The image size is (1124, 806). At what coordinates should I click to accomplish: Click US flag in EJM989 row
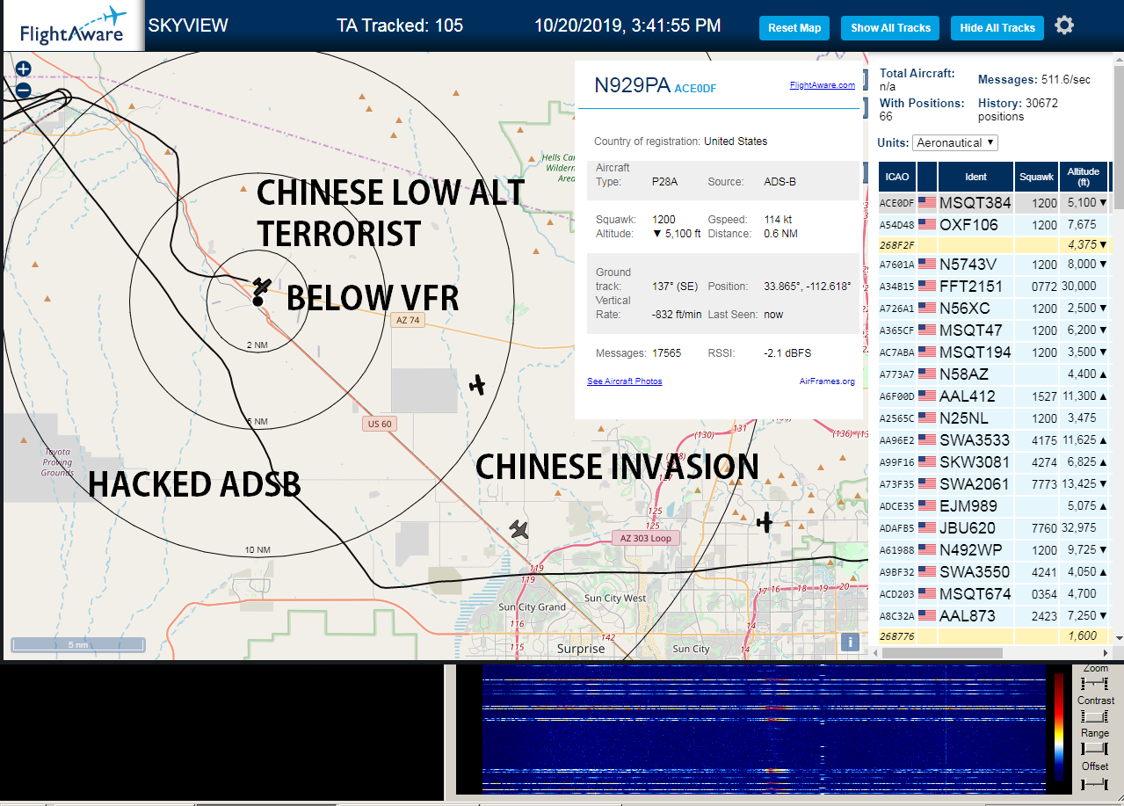[x=927, y=506]
